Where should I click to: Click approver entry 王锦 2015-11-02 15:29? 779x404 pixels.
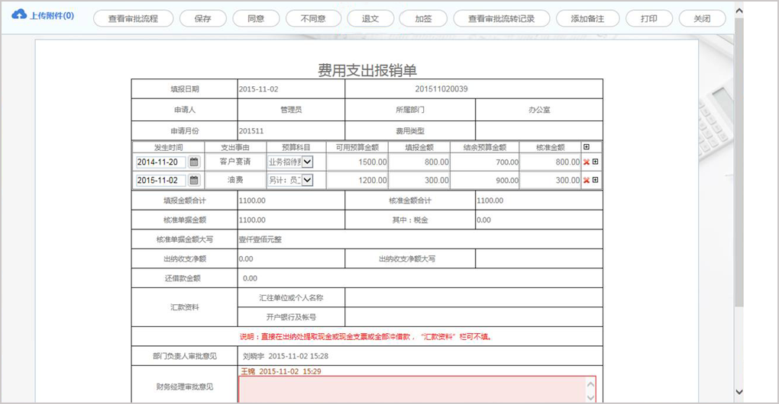click(281, 371)
